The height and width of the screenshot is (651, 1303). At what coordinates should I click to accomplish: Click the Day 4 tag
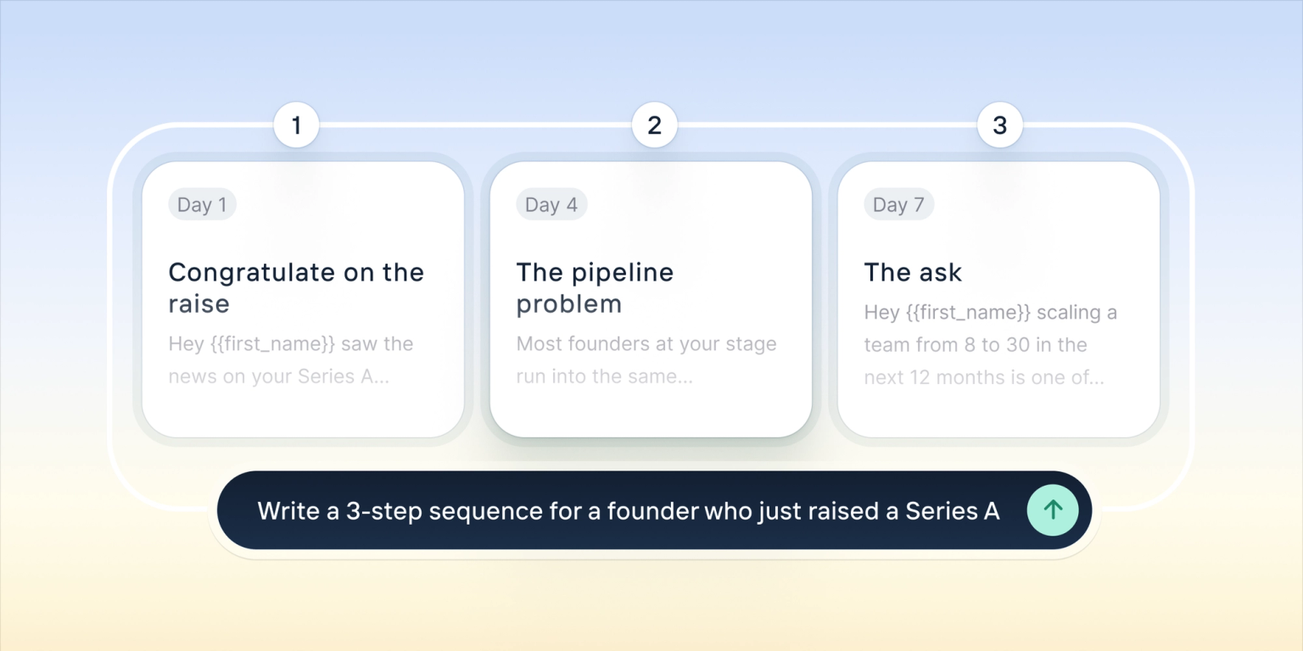(x=551, y=205)
